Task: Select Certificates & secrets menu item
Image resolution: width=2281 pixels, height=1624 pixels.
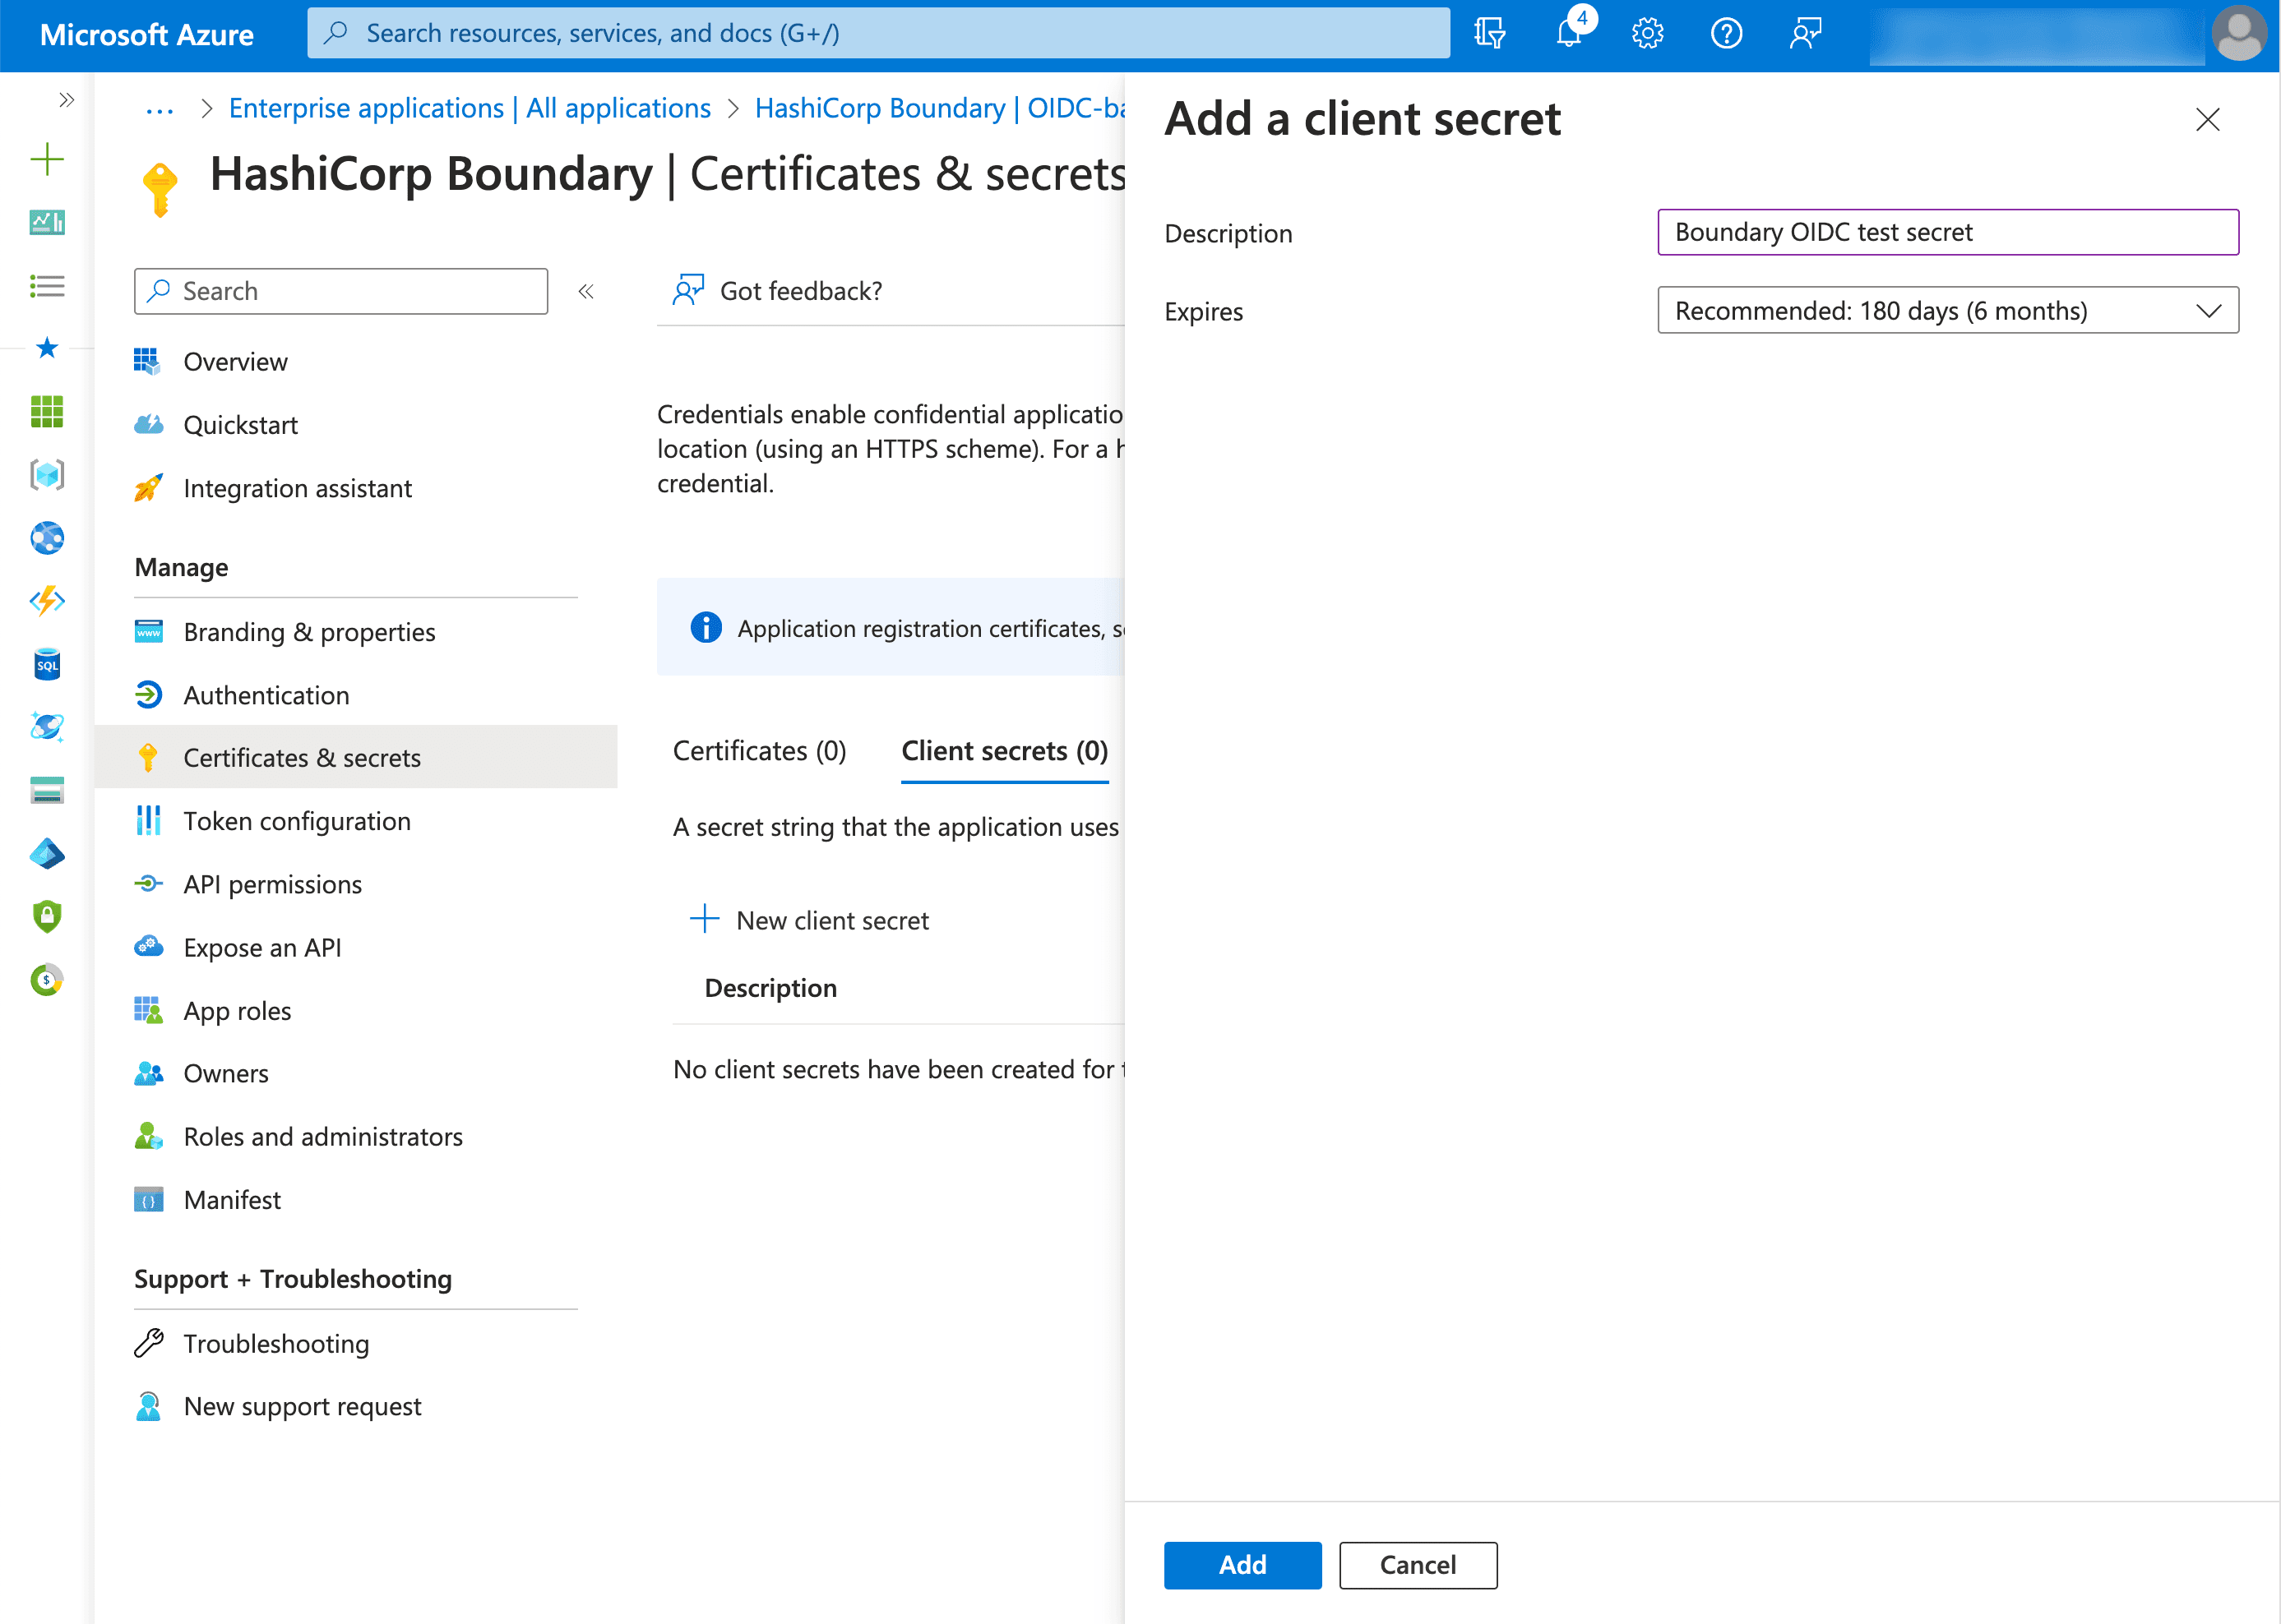Action: click(356, 758)
